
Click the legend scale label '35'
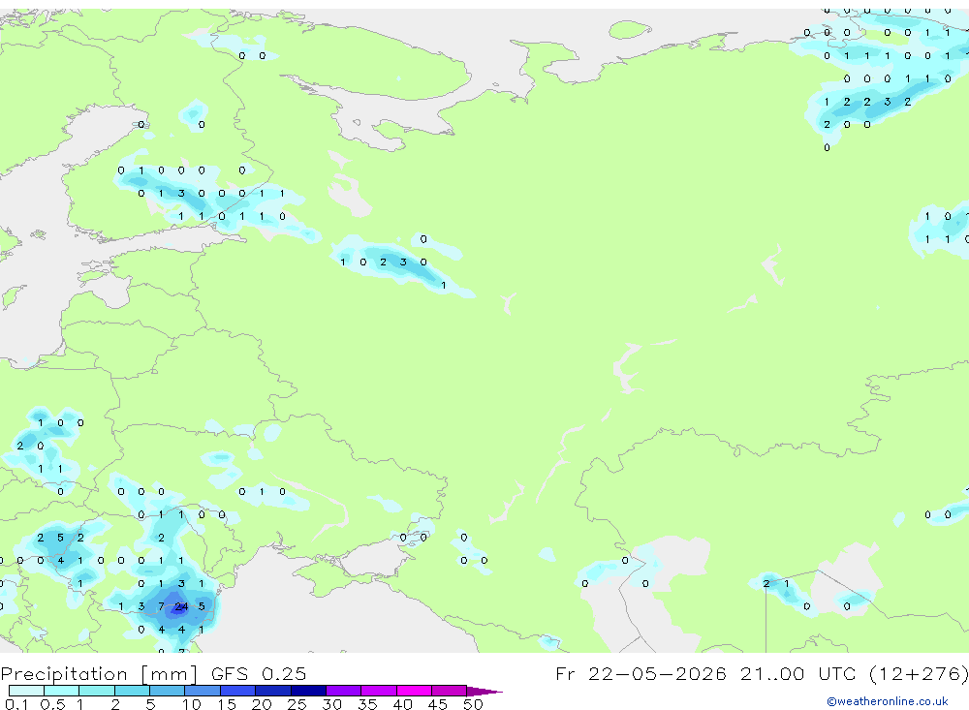click(x=367, y=704)
